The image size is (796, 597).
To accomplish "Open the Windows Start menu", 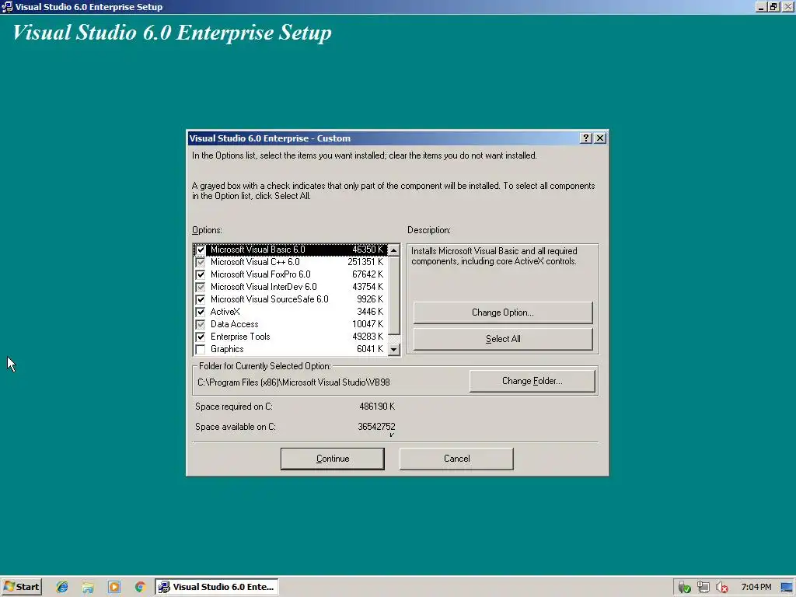I will [21, 587].
